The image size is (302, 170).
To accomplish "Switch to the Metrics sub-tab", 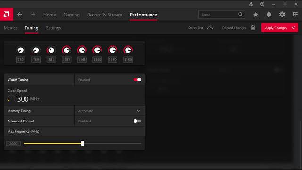I will [10, 28].
